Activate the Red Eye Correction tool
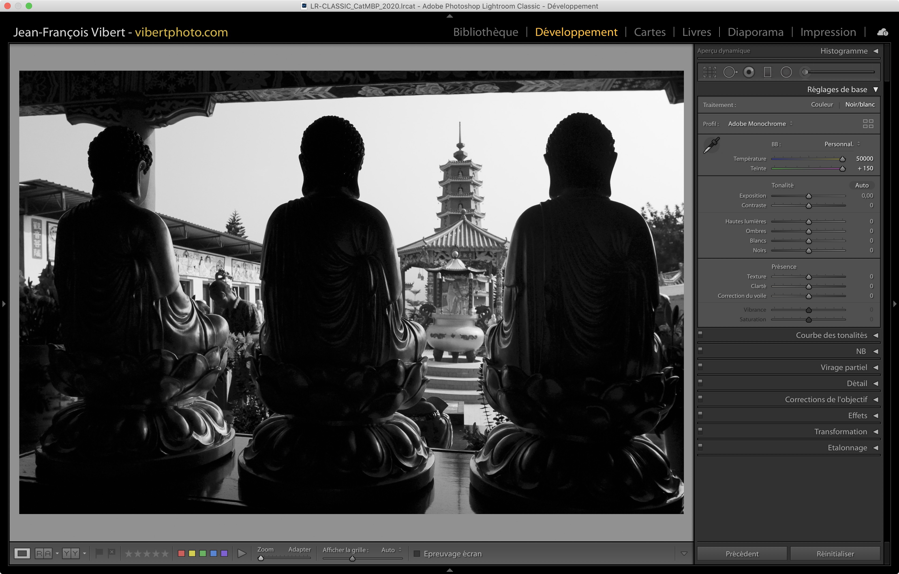The width and height of the screenshot is (899, 574). (749, 72)
